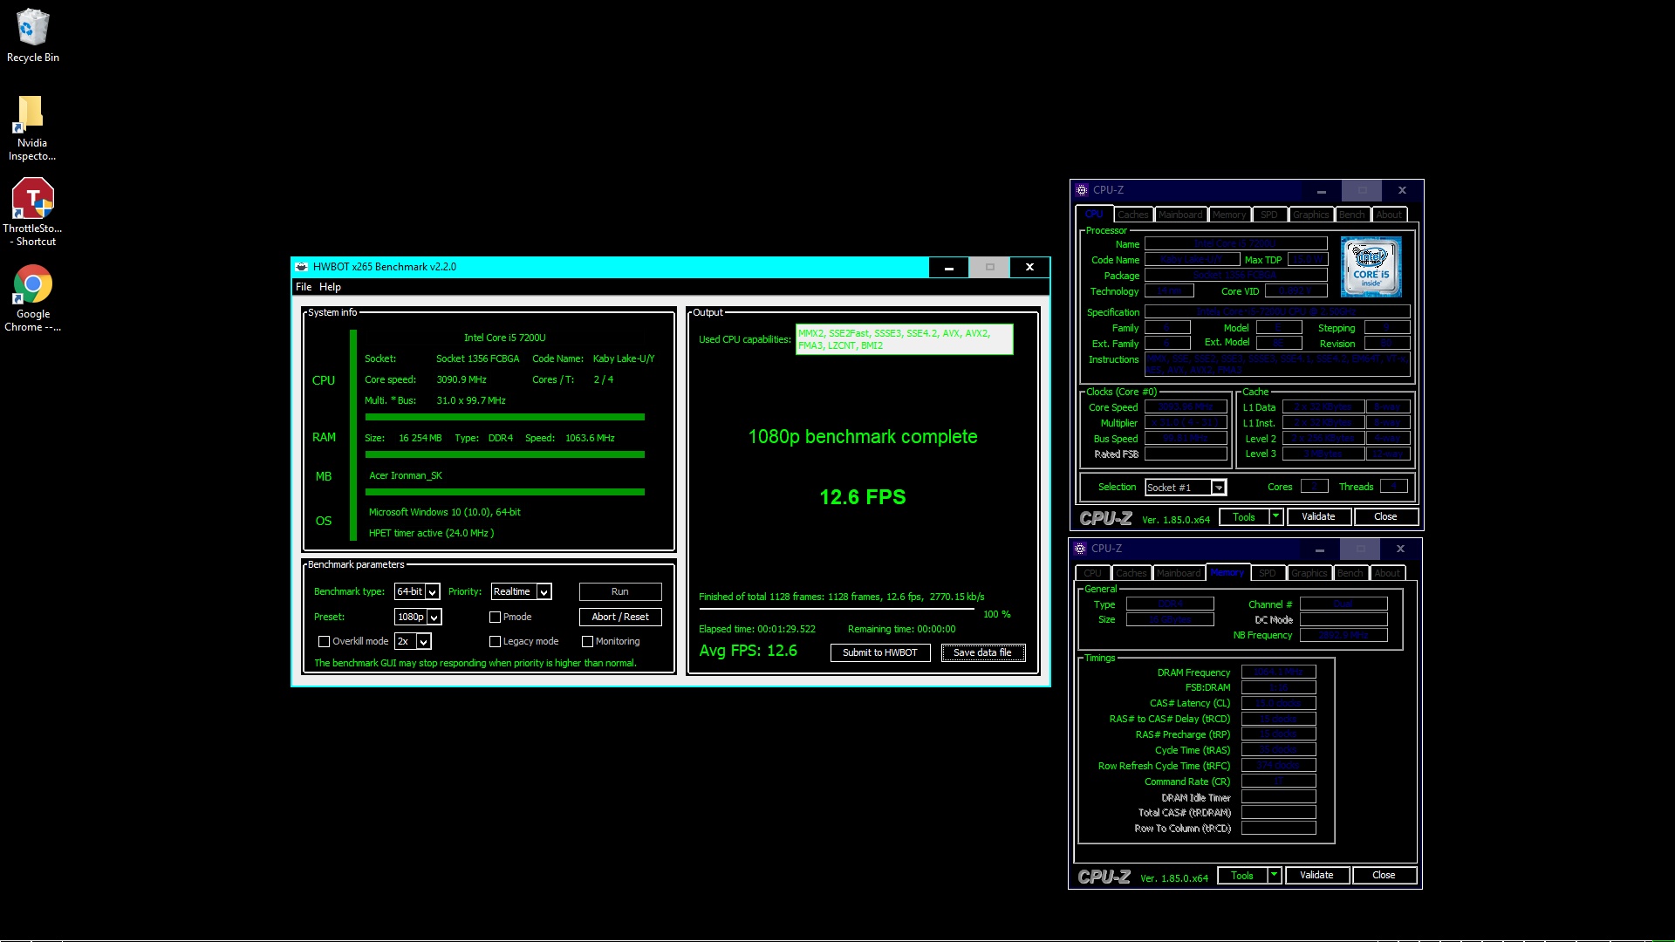Click Validate in lower CPU-Z window
The width and height of the screenshot is (1675, 942).
pyautogui.click(x=1317, y=875)
